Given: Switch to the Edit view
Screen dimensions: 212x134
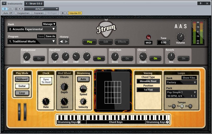Looking at the screenshot, I should [x=106, y=42].
